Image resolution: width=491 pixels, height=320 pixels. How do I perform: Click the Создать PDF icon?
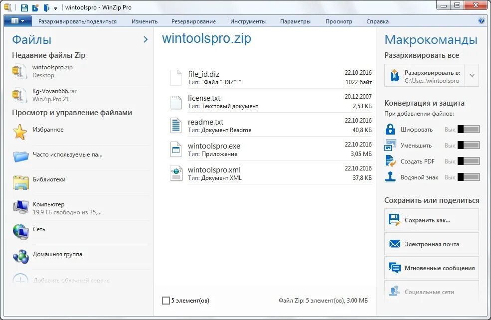[390, 161]
